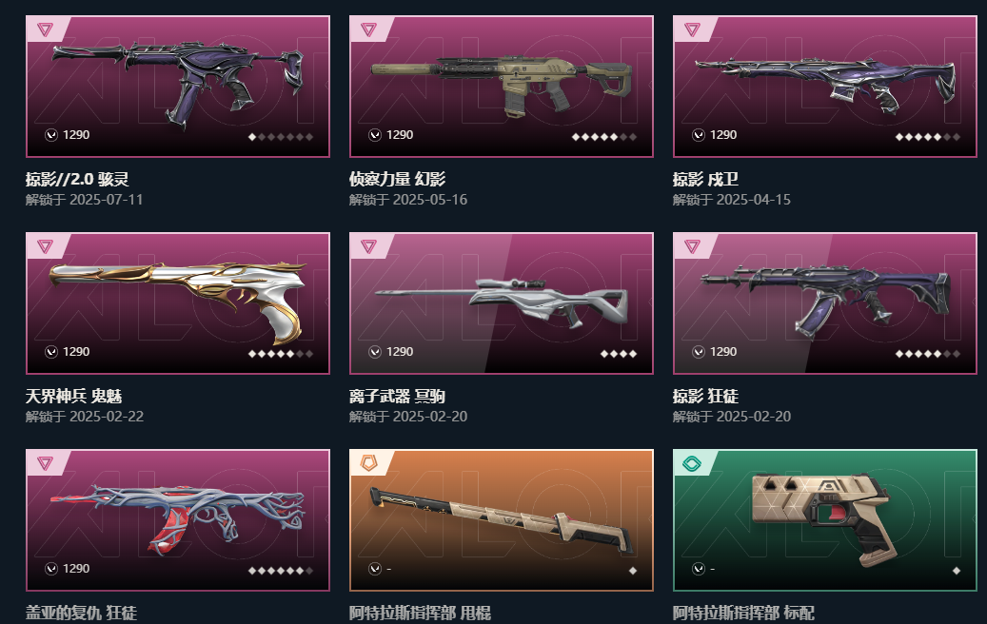Click upgrade level dots on 掠影 狂徒 card
The image size is (987, 624).
(928, 354)
